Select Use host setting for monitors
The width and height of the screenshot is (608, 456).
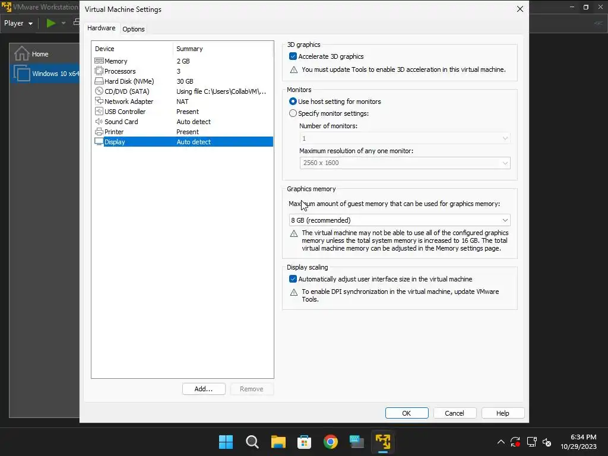coord(293,101)
